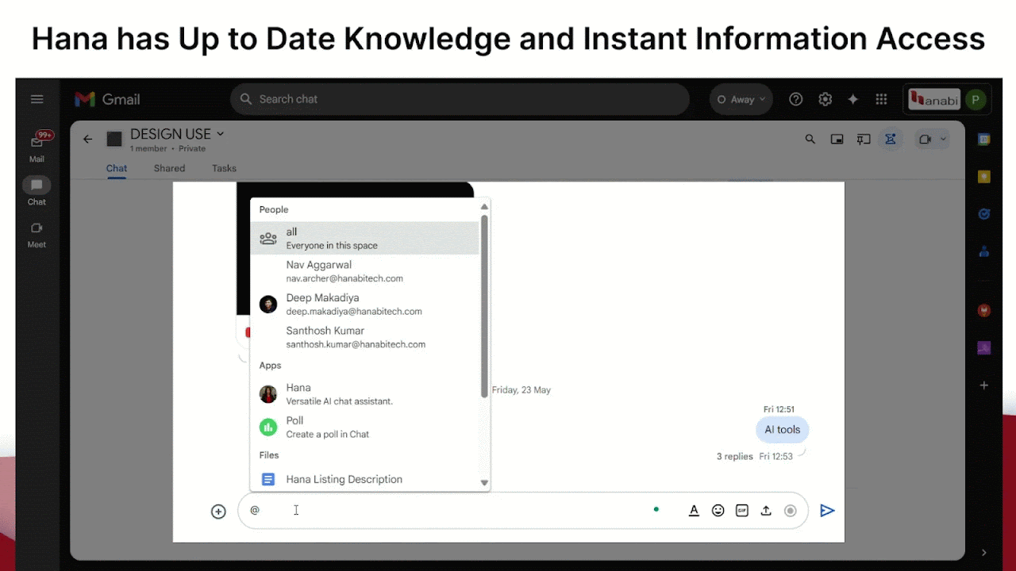The width and height of the screenshot is (1016, 571).
Task: Open Google Tasks in the side panel
Action: [x=984, y=214]
